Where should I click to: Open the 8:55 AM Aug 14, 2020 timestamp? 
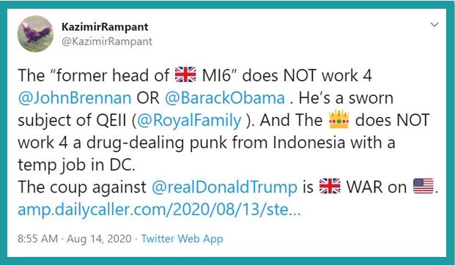75,239
